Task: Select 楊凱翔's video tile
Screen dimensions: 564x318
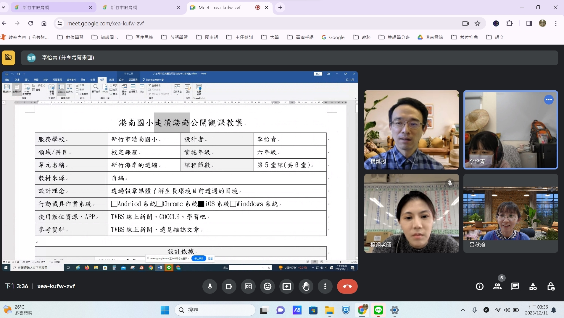Action: (411, 130)
